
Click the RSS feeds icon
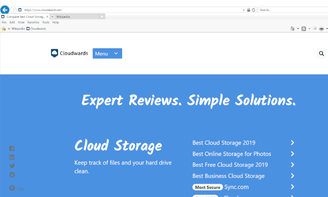[x=304, y=29]
